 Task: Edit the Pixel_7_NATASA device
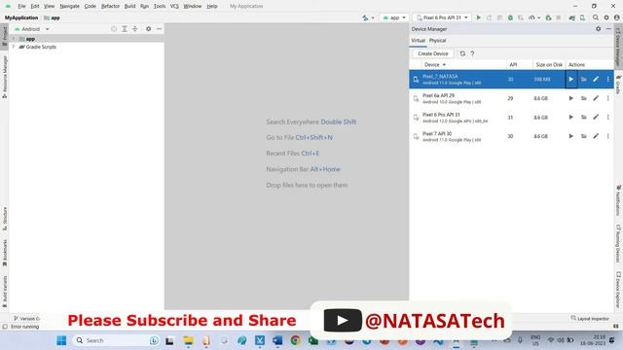tap(596, 80)
